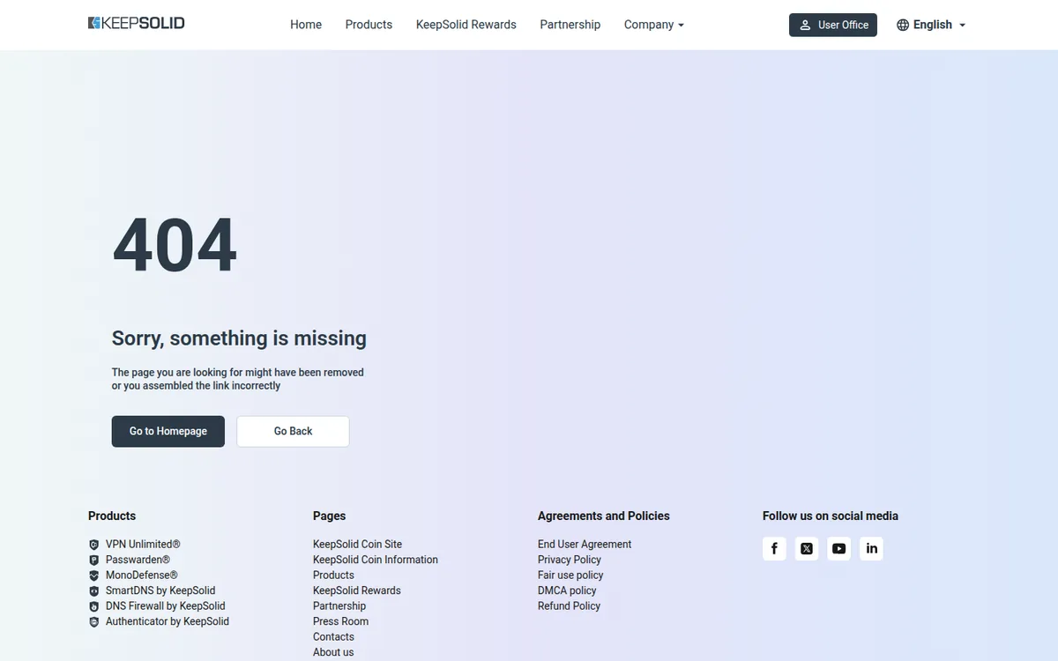Viewport: 1058px width, 661px height.
Task: Open KeepSolid Rewards in top navigation
Action: point(466,25)
